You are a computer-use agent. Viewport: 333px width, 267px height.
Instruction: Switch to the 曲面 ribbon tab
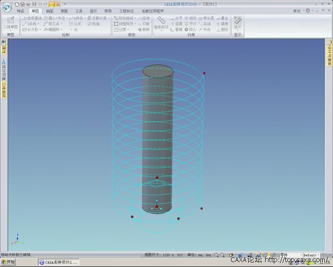tap(50, 11)
